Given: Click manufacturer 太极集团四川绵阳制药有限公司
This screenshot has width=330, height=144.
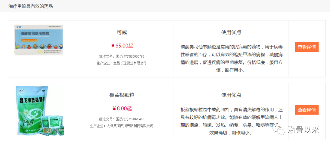Looking at the screenshot, I should pyautogui.click(x=130, y=126).
